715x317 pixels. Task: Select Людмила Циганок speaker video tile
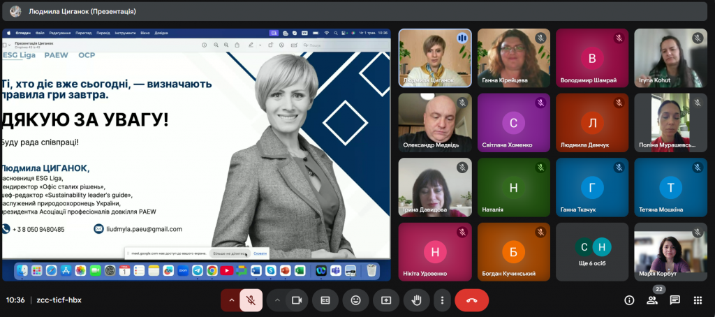[435, 58]
